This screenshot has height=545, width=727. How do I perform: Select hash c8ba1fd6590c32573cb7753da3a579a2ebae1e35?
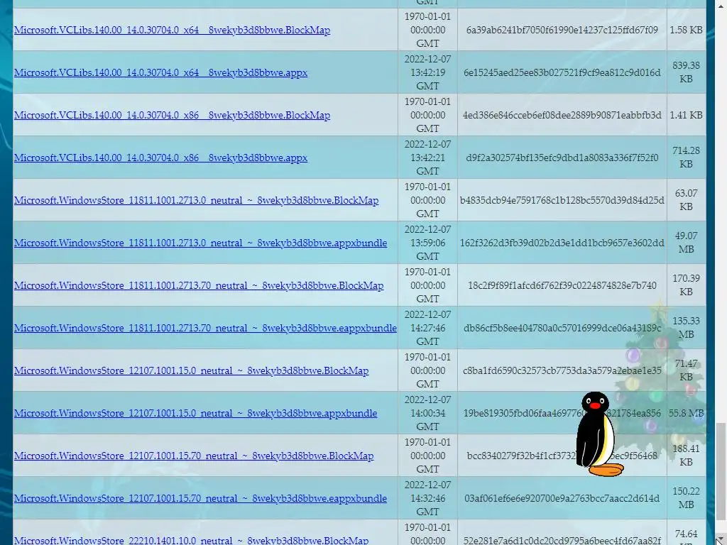562,371
